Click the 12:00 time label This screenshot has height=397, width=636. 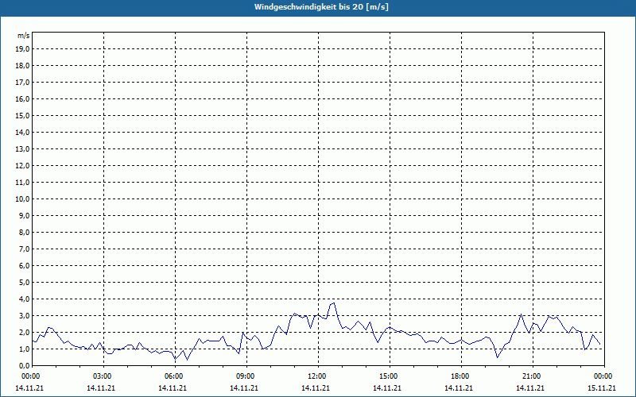(318, 376)
